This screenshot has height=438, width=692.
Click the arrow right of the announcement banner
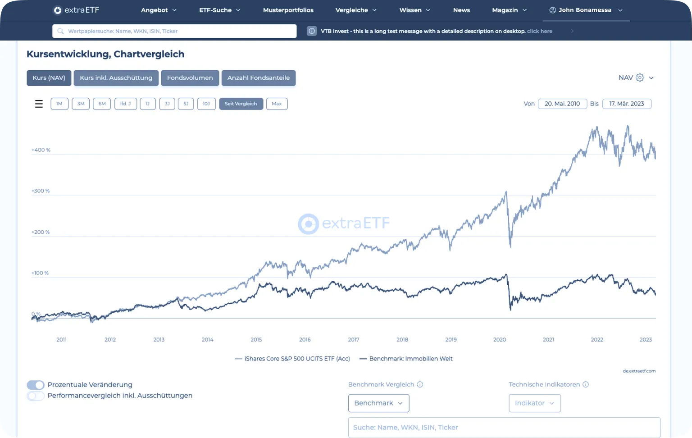572,31
